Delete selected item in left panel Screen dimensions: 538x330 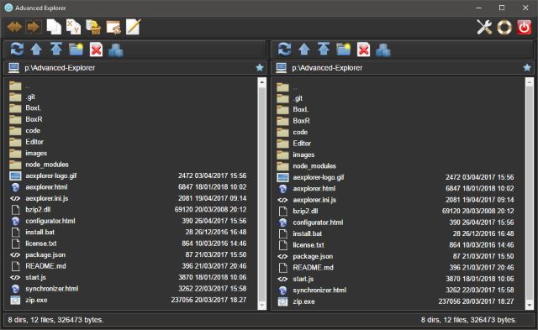pos(96,50)
